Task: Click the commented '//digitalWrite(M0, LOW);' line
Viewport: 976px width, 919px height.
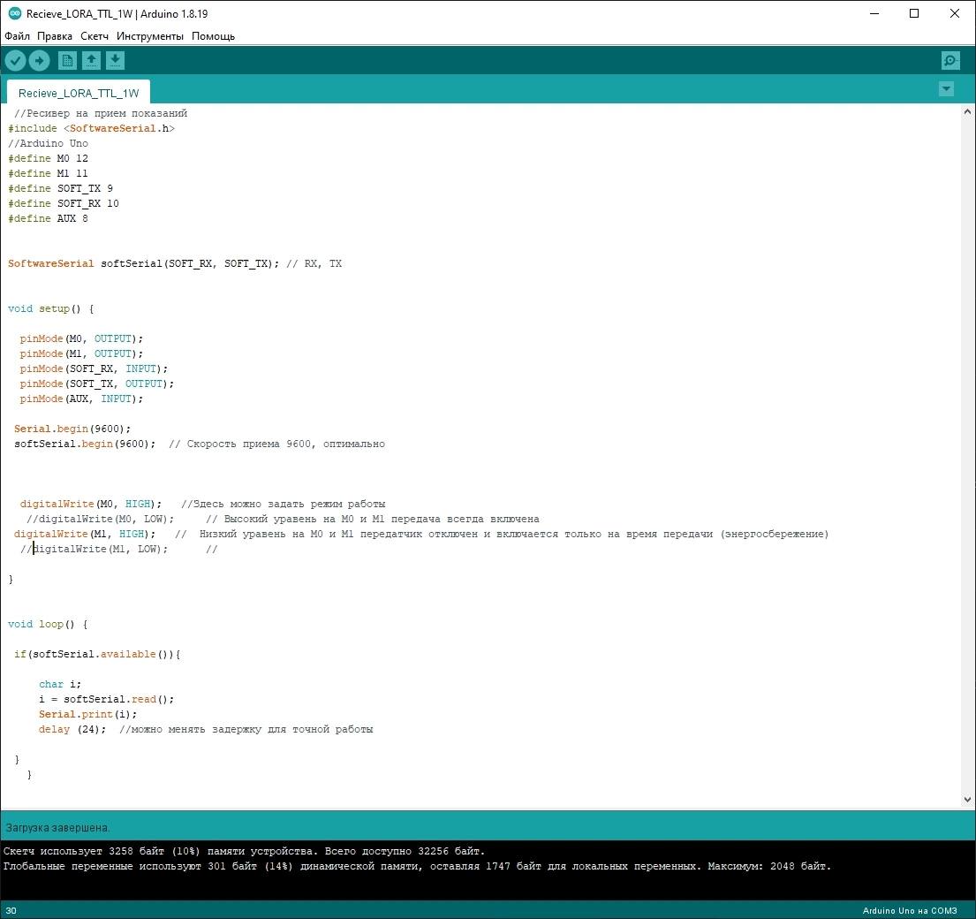Action: click(100, 519)
